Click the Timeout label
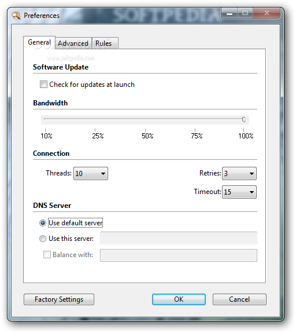296x333 pixels. click(x=208, y=192)
